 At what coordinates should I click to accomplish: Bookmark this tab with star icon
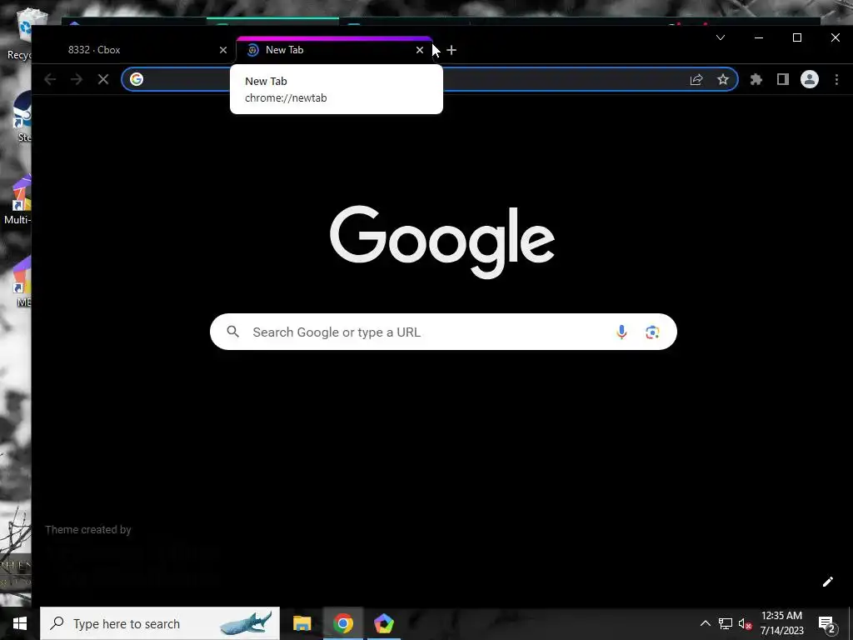tap(722, 79)
